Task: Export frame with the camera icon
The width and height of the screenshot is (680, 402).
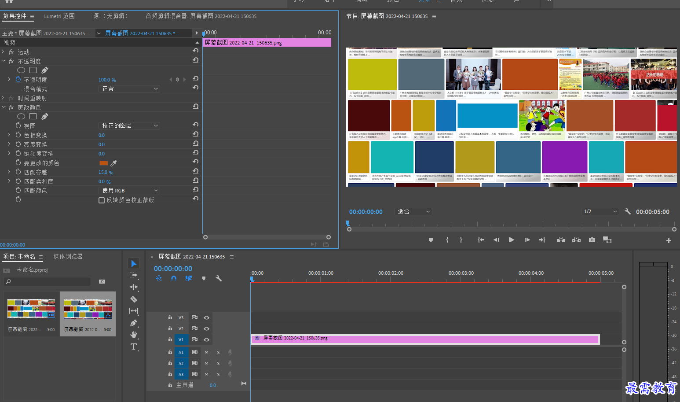Action: point(592,240)
